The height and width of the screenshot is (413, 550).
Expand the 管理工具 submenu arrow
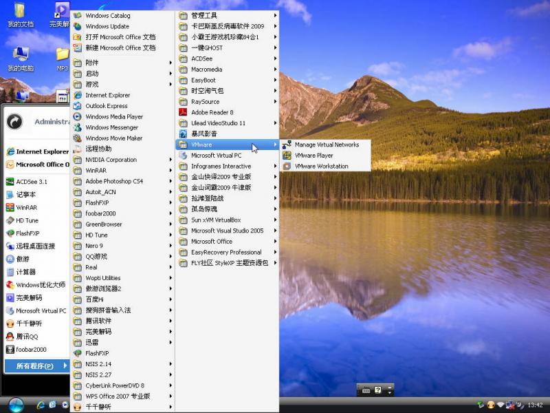(276, 15)
